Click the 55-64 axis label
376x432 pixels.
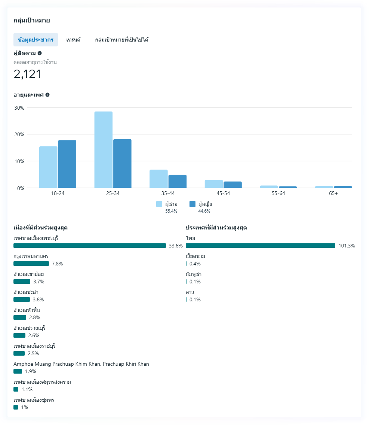click(x=278, y=193)
